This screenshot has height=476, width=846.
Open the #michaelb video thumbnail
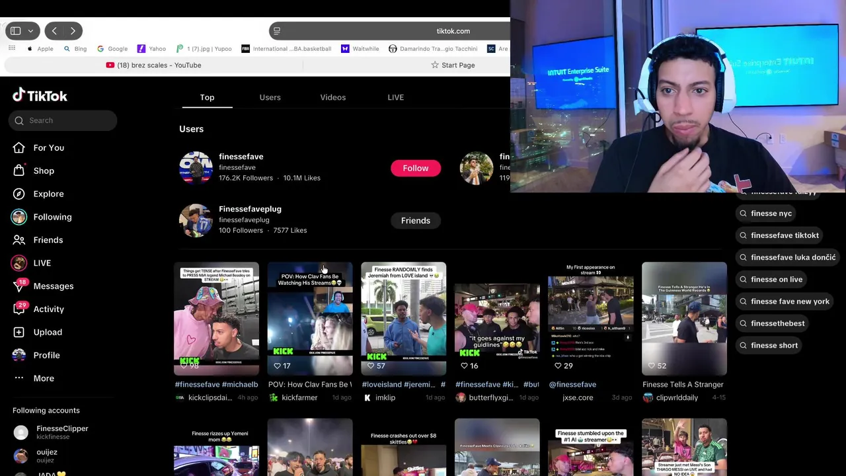point(216,319)
